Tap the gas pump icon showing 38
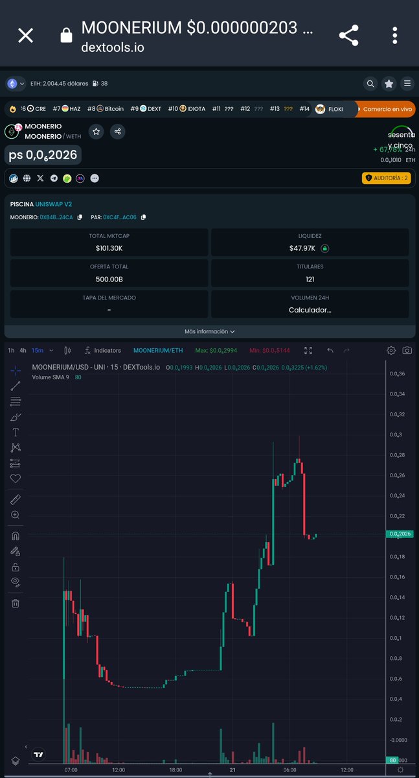 tap(96, 84)
